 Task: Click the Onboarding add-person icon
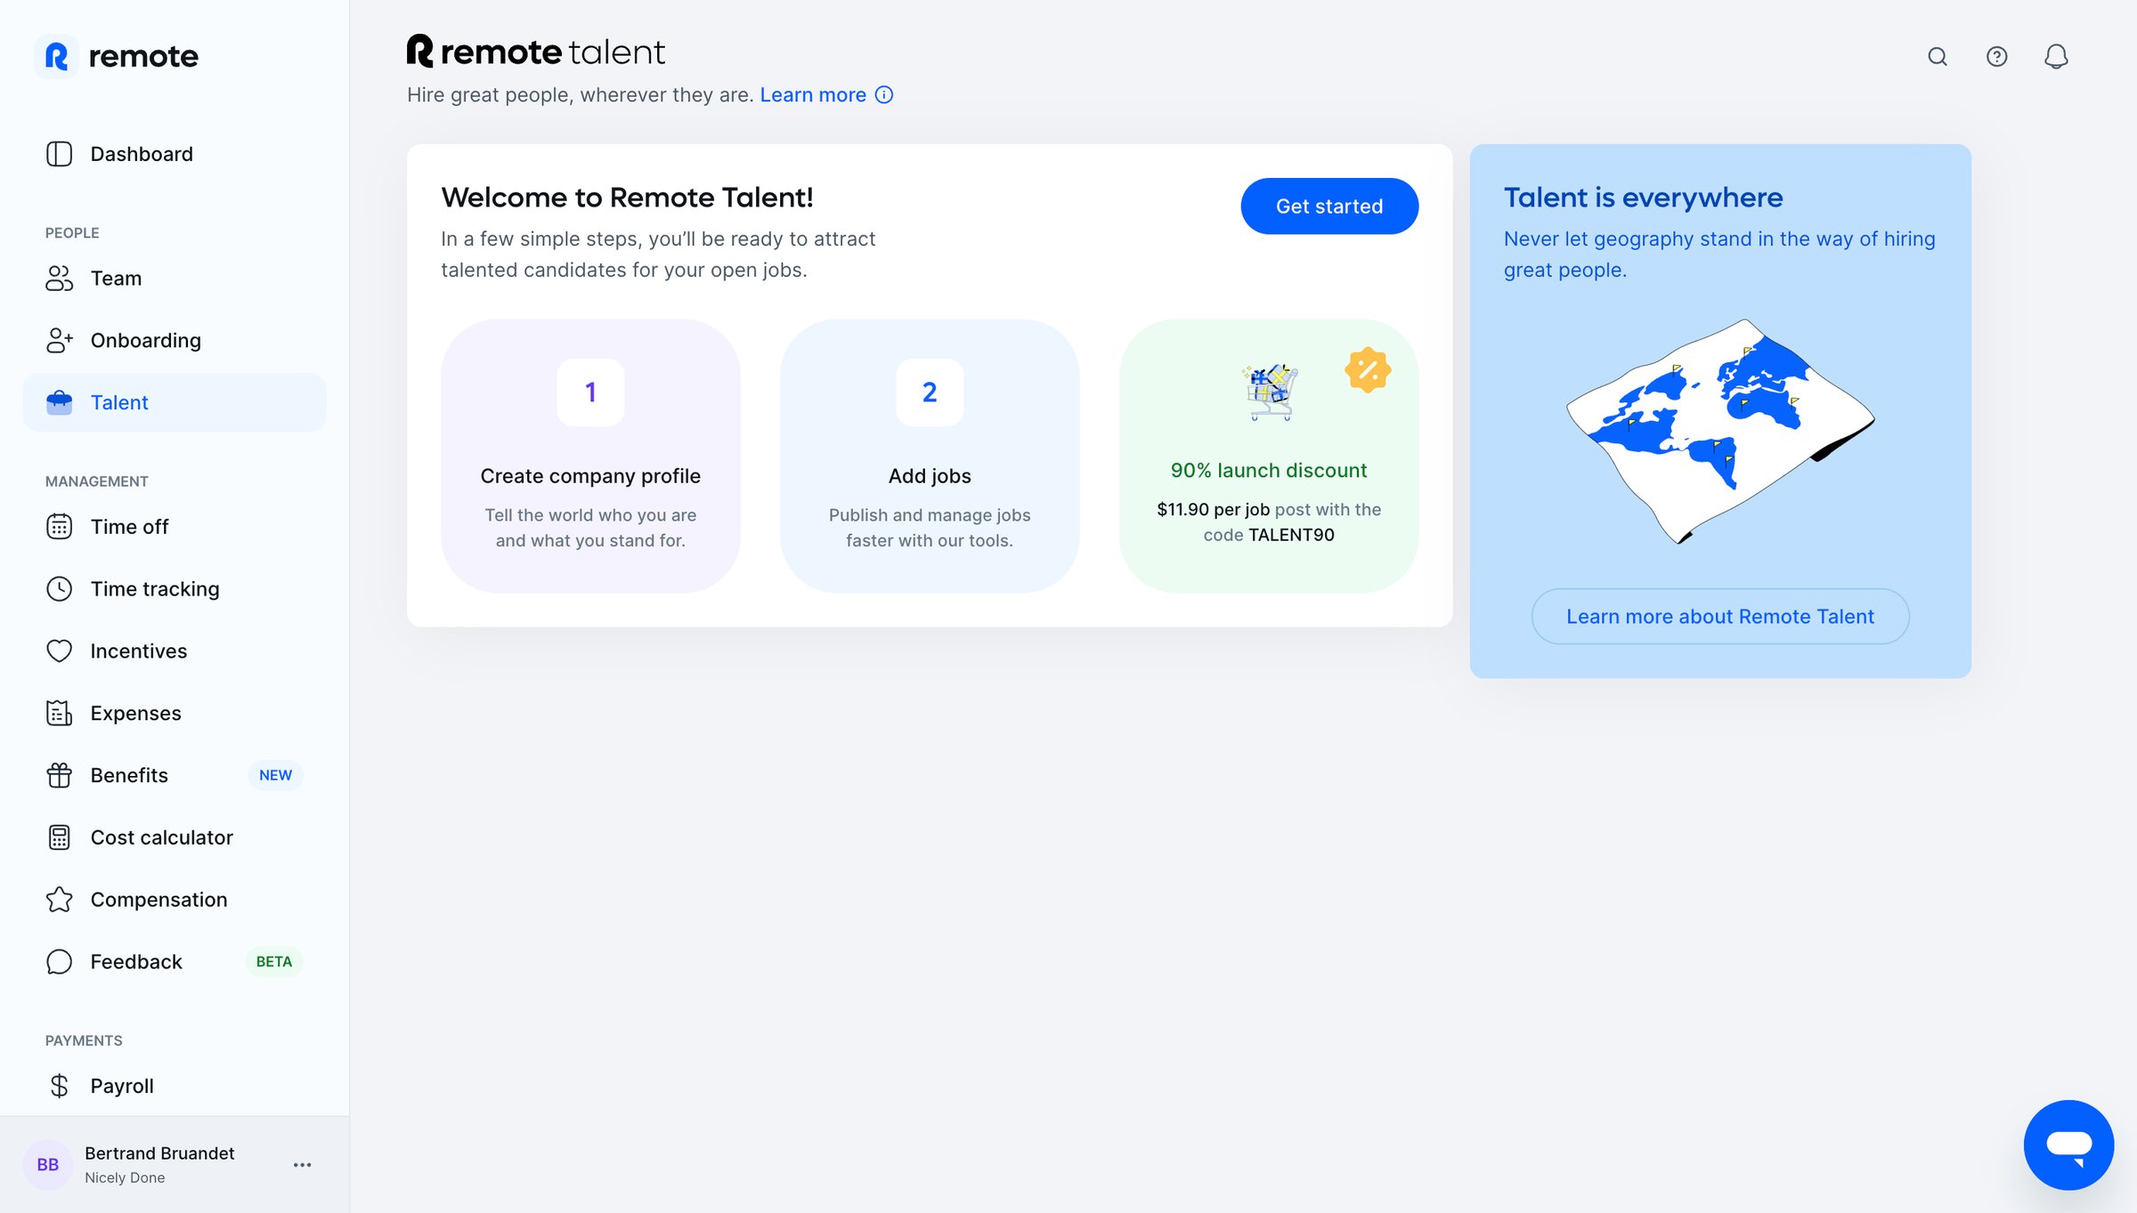pos(59,341)
